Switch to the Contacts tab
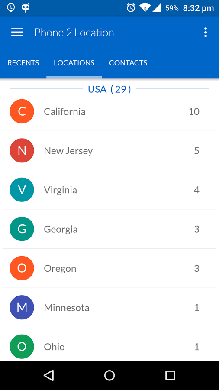219x390 pixels. point(128,63)
